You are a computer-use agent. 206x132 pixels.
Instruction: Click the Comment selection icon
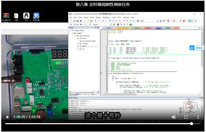tap(130, 21)
